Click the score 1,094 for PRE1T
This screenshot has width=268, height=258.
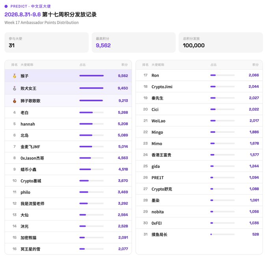(254, 178)
